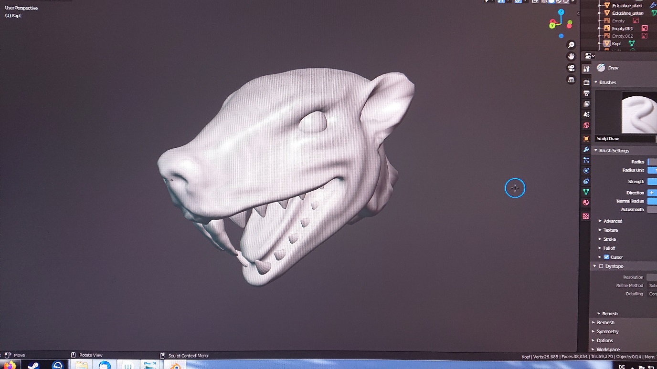
Task: Open the Object Data green triangle tab
Action: pyautogui.click(x=586, y=192)
